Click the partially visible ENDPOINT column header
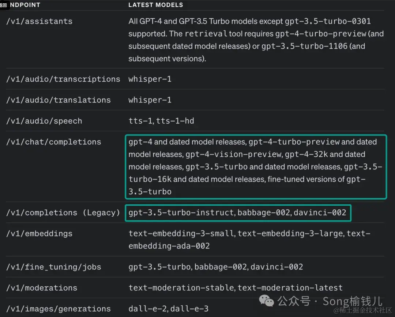 point(25,5)
